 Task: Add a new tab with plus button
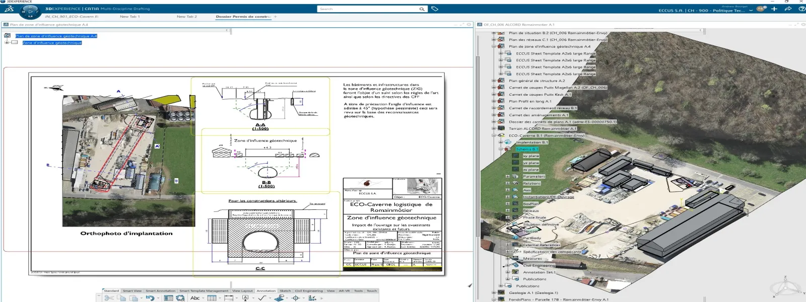[x=276, y=17]
